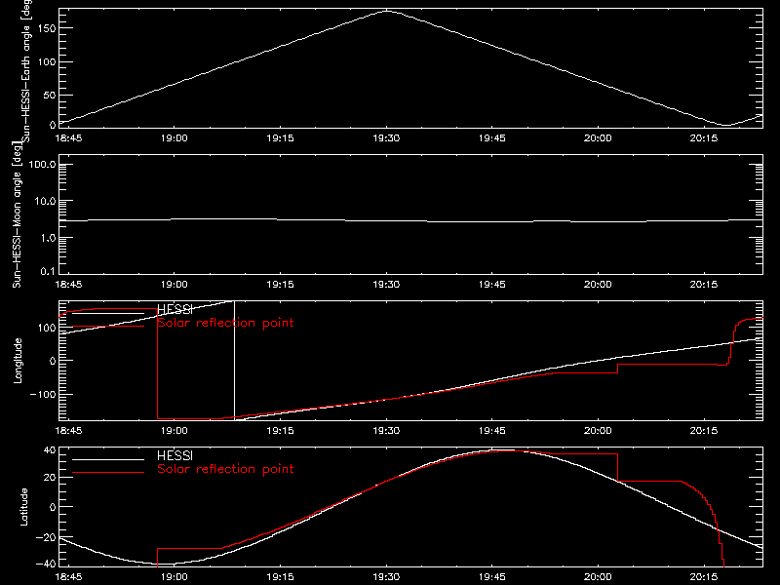Select HESSI legend label in Latitude plot

[x=175, y=455]
